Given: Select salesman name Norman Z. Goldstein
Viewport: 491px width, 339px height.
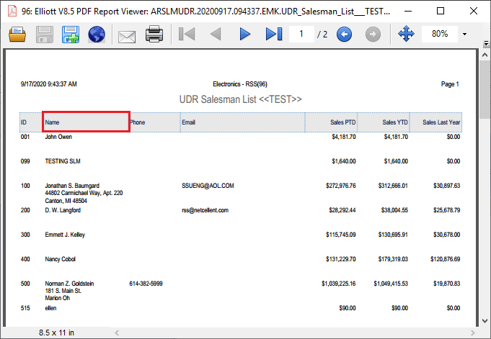Looking at the screenshot, I should point(69,284).
